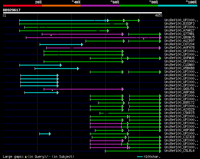Open the UniRef100_A7AR27 hit label
The height and width of the screenshot is (159, 200).
(179, 31)
